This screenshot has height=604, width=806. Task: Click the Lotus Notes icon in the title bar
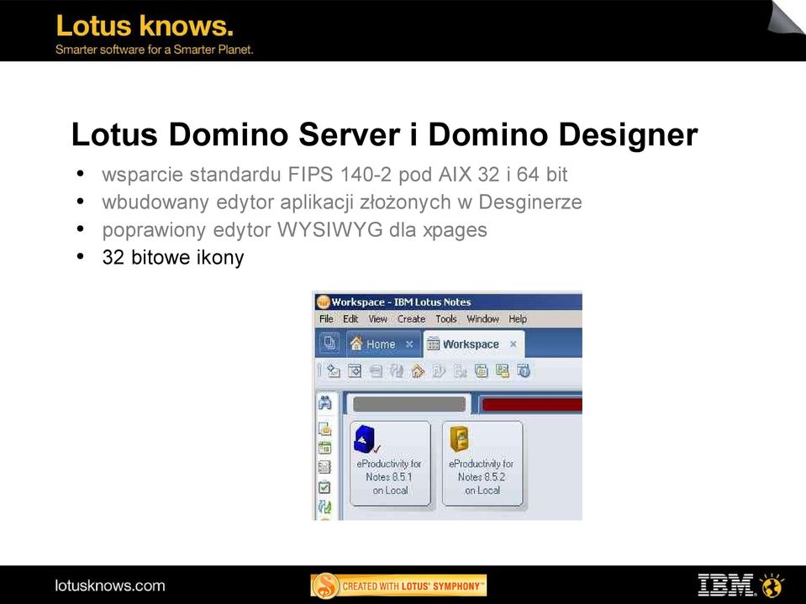click(323, 302)
